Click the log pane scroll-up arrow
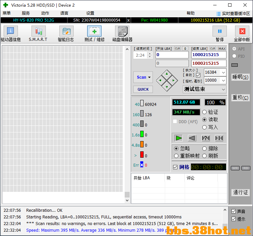Image resolution: width=253 pixels, height=236 pixels. click(x=225, y=210)
